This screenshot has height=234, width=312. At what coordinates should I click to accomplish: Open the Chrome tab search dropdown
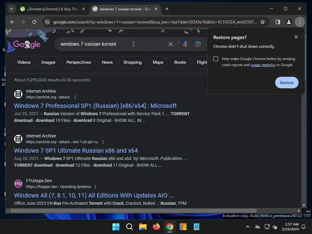pyautogui.click(x=12, y=9)
